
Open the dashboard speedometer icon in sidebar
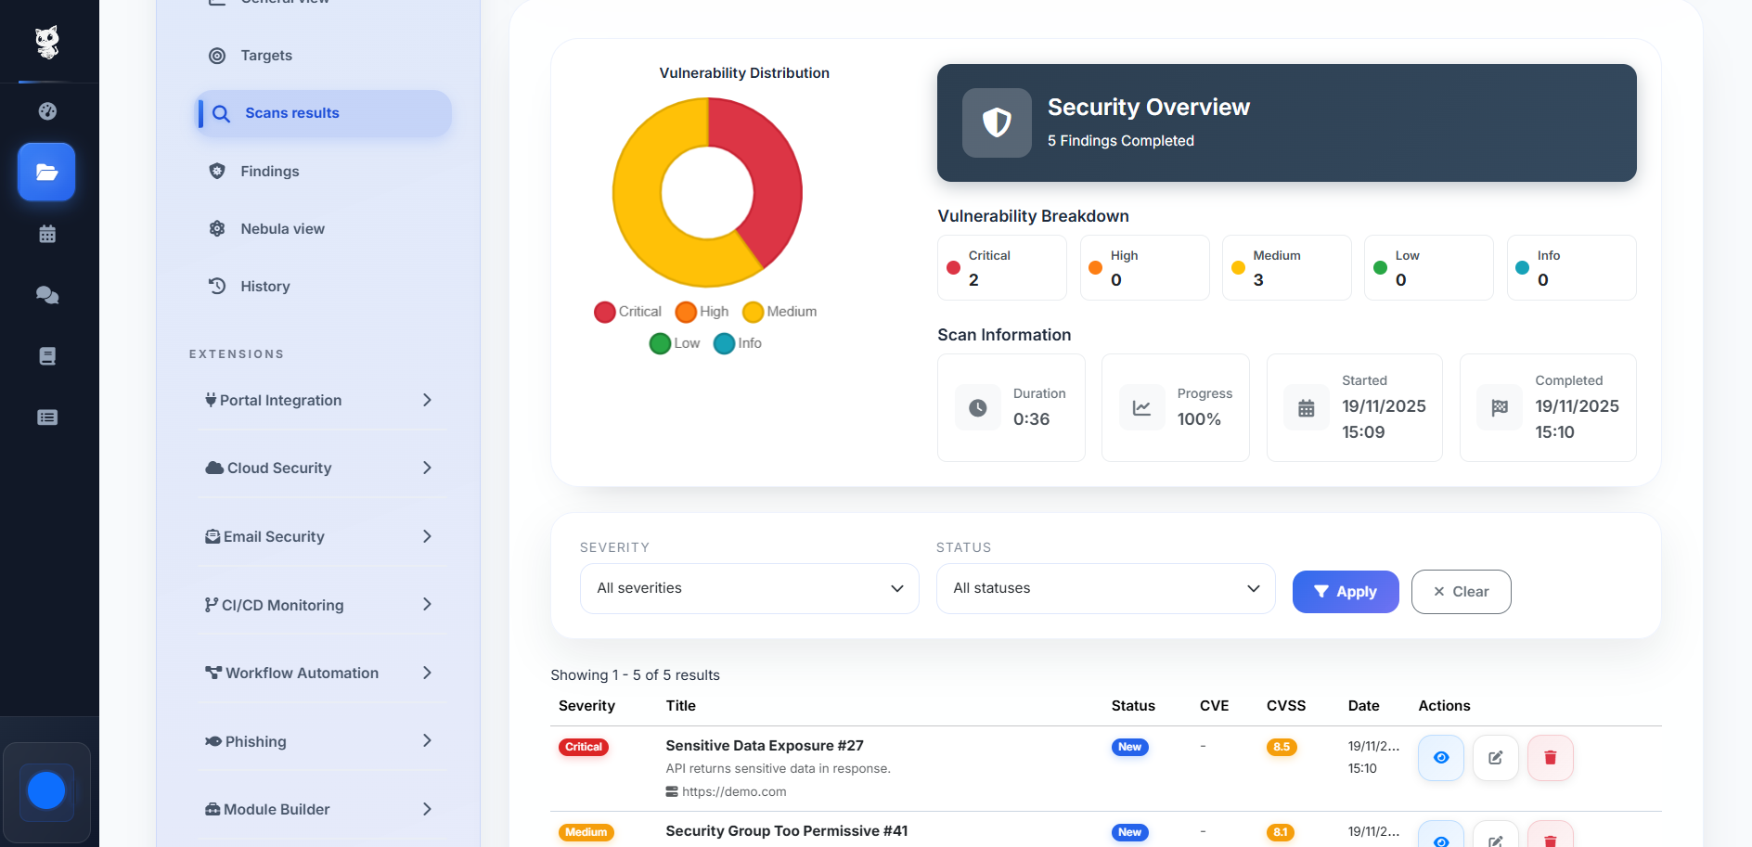47,110
